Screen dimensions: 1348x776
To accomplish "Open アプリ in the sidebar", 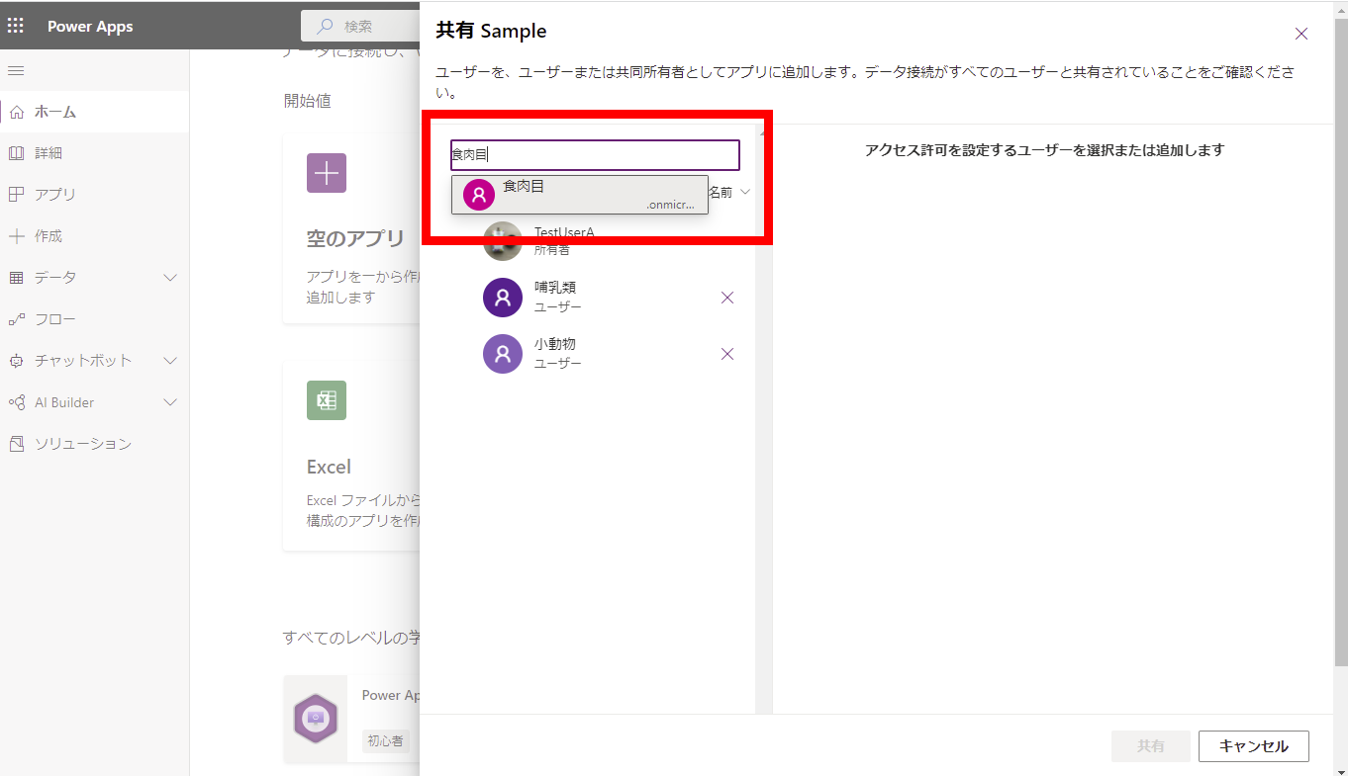I will [x=55, y=195].
